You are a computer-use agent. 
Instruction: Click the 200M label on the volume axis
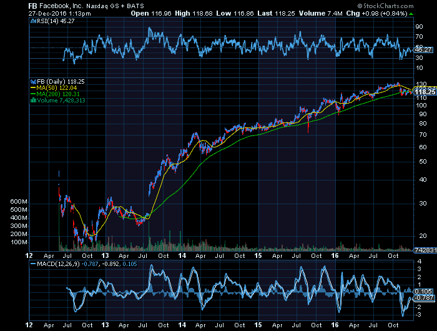(19, 234)
